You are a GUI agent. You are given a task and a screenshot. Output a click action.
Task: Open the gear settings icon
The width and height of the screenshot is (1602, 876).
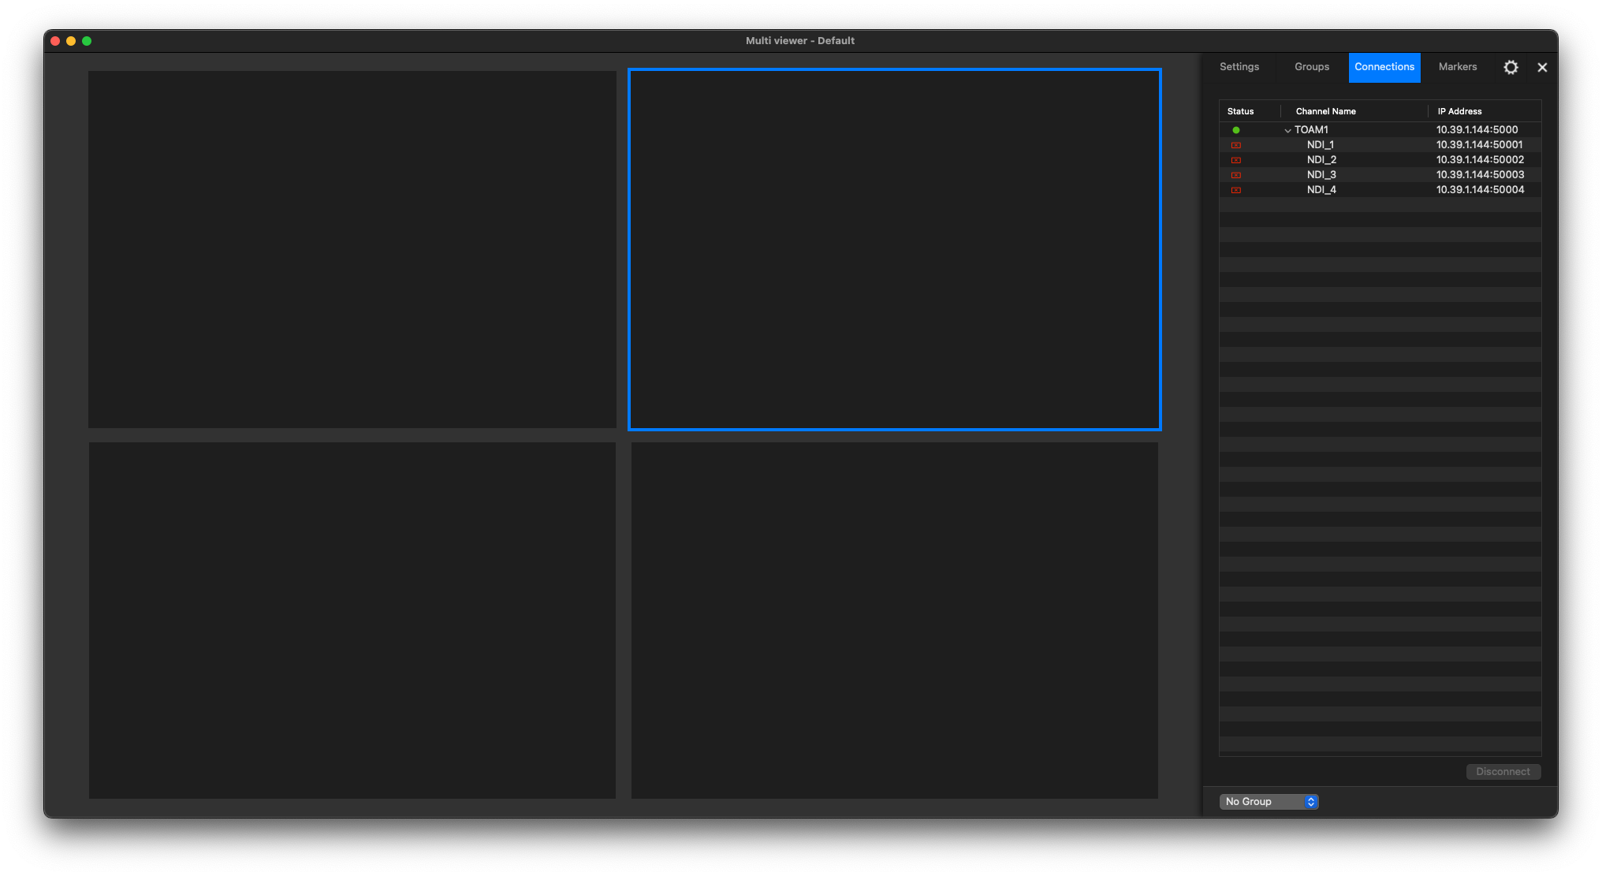[x=1511, y=67]
